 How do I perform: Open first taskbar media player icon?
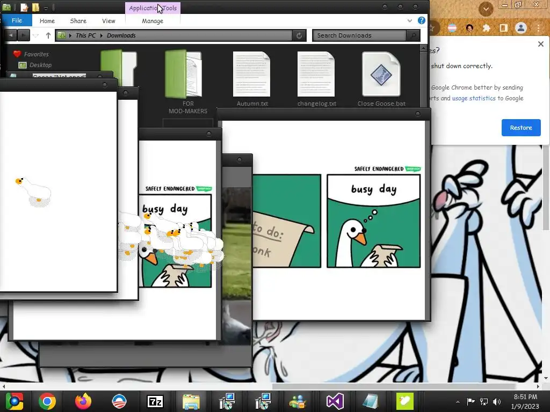13,401
